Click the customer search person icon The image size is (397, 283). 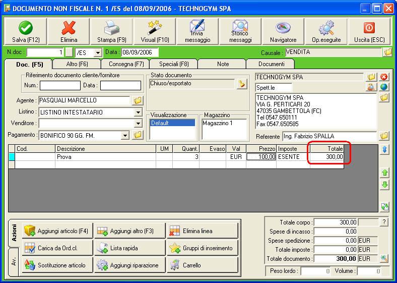pos(371,87)
